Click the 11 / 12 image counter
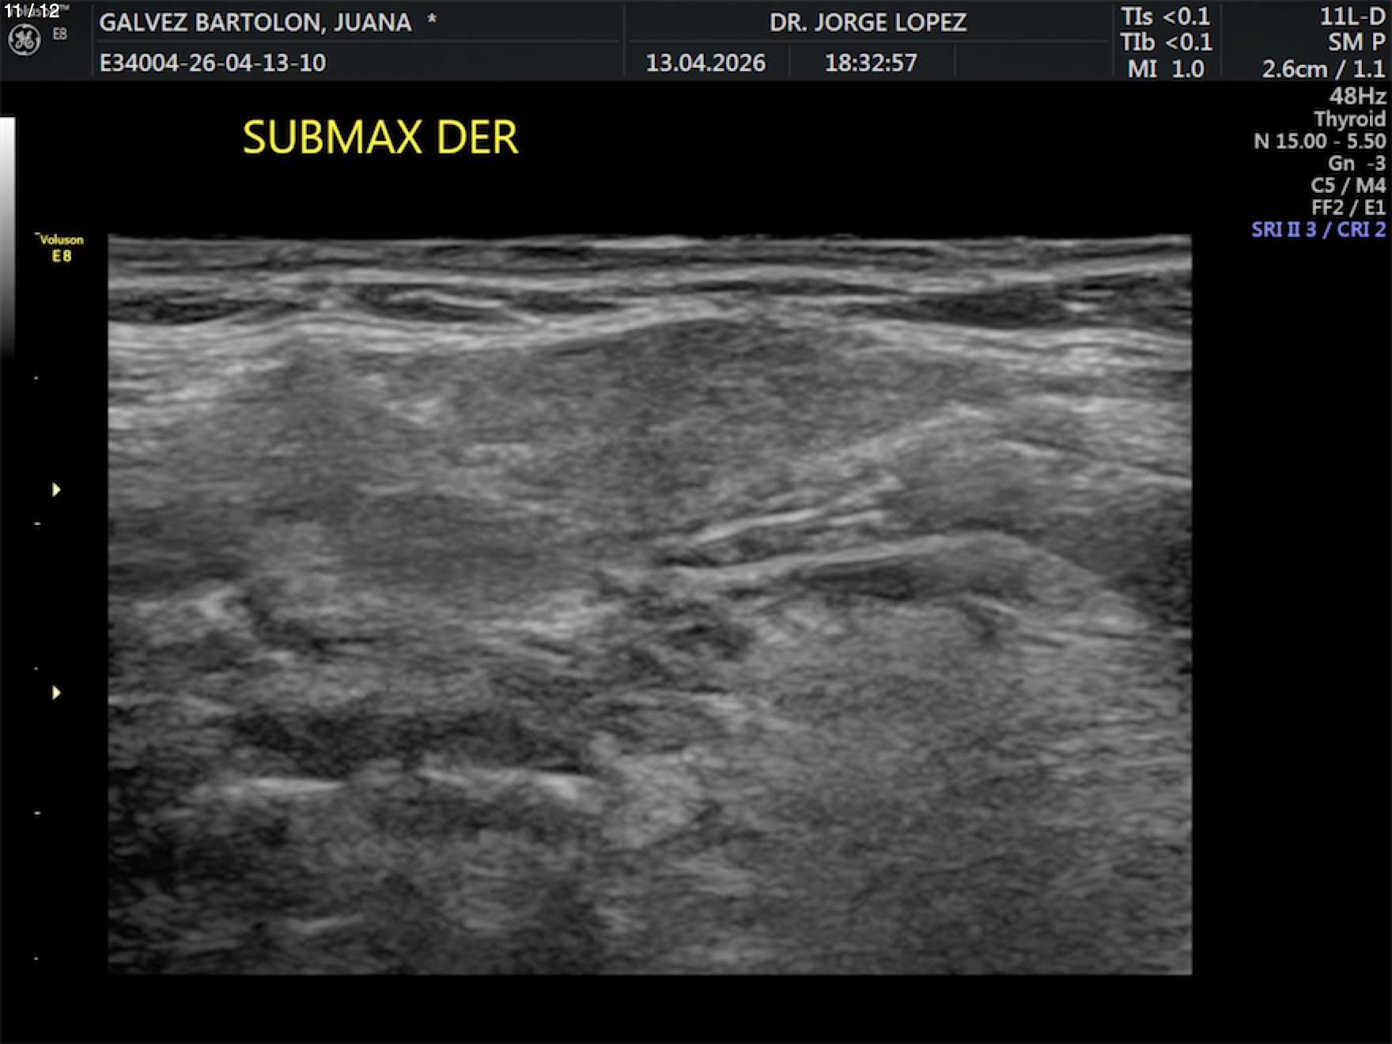 [x=32, y=11]
